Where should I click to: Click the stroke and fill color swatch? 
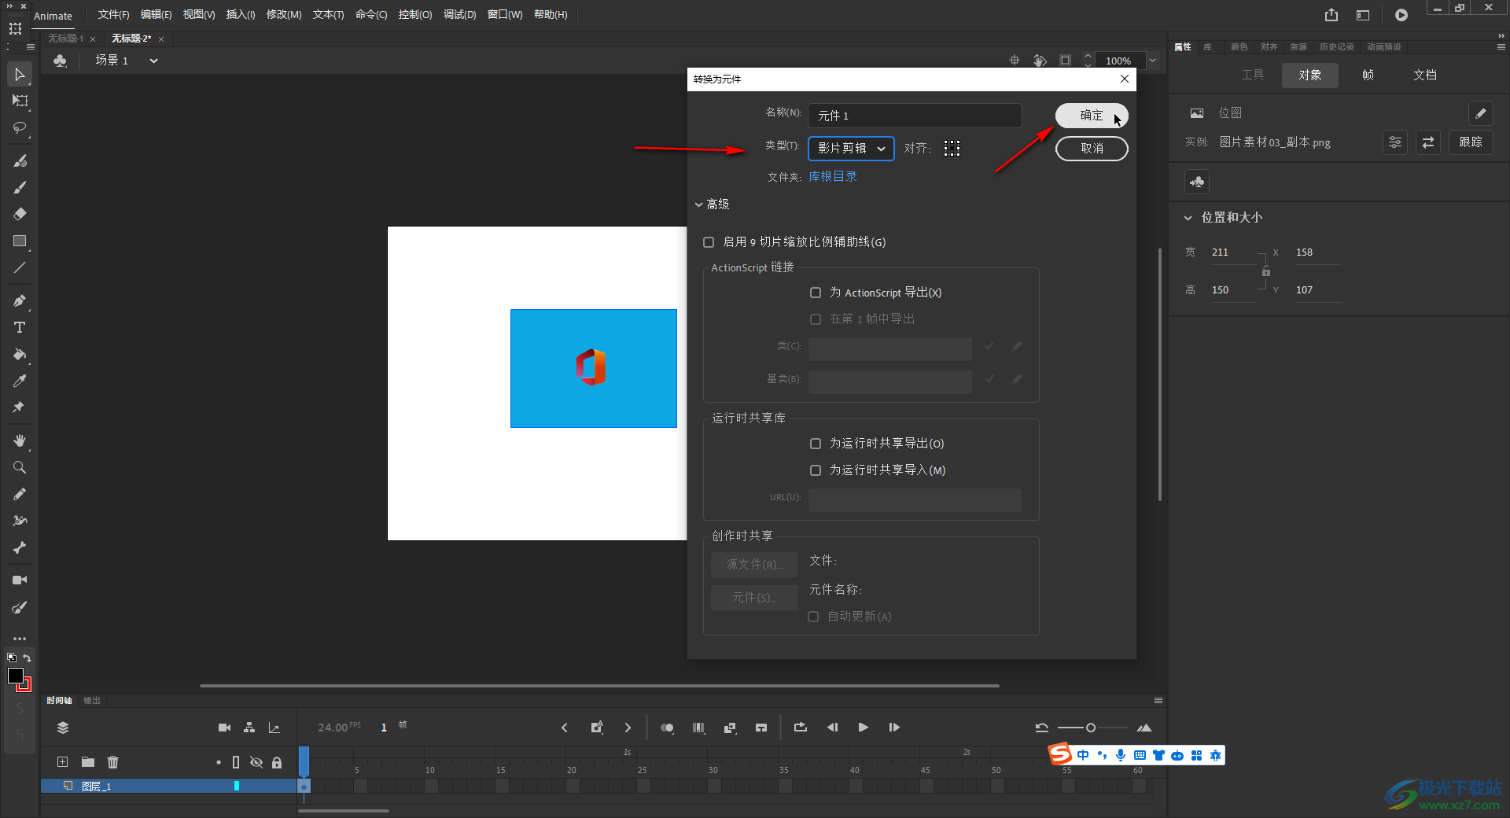(x=19, y=679)
